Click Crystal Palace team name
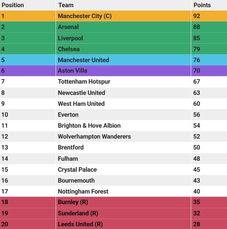This screenshot has height=229, width=227. [77, 169]
